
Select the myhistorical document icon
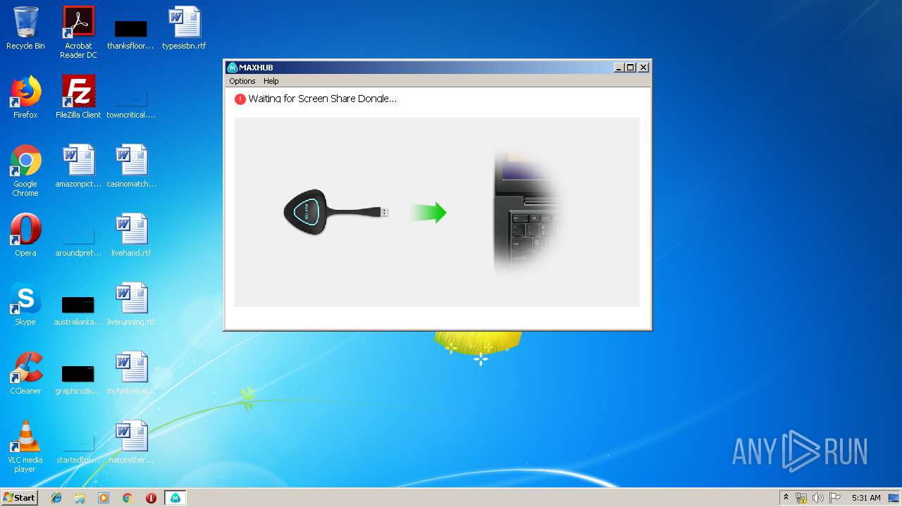(131, 373)
